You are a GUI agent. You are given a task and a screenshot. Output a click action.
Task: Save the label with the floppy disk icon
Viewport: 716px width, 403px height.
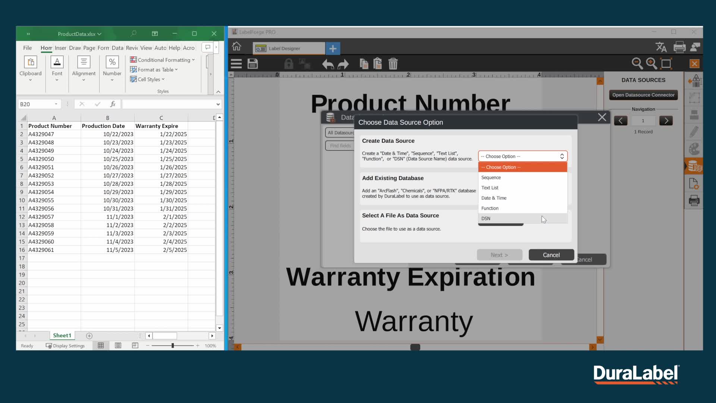point(252,64)
